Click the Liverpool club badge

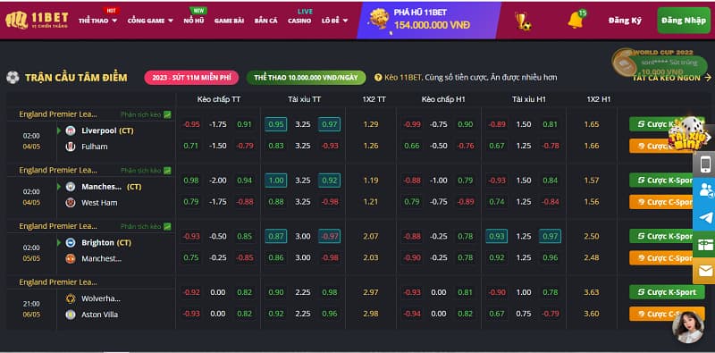71,130
